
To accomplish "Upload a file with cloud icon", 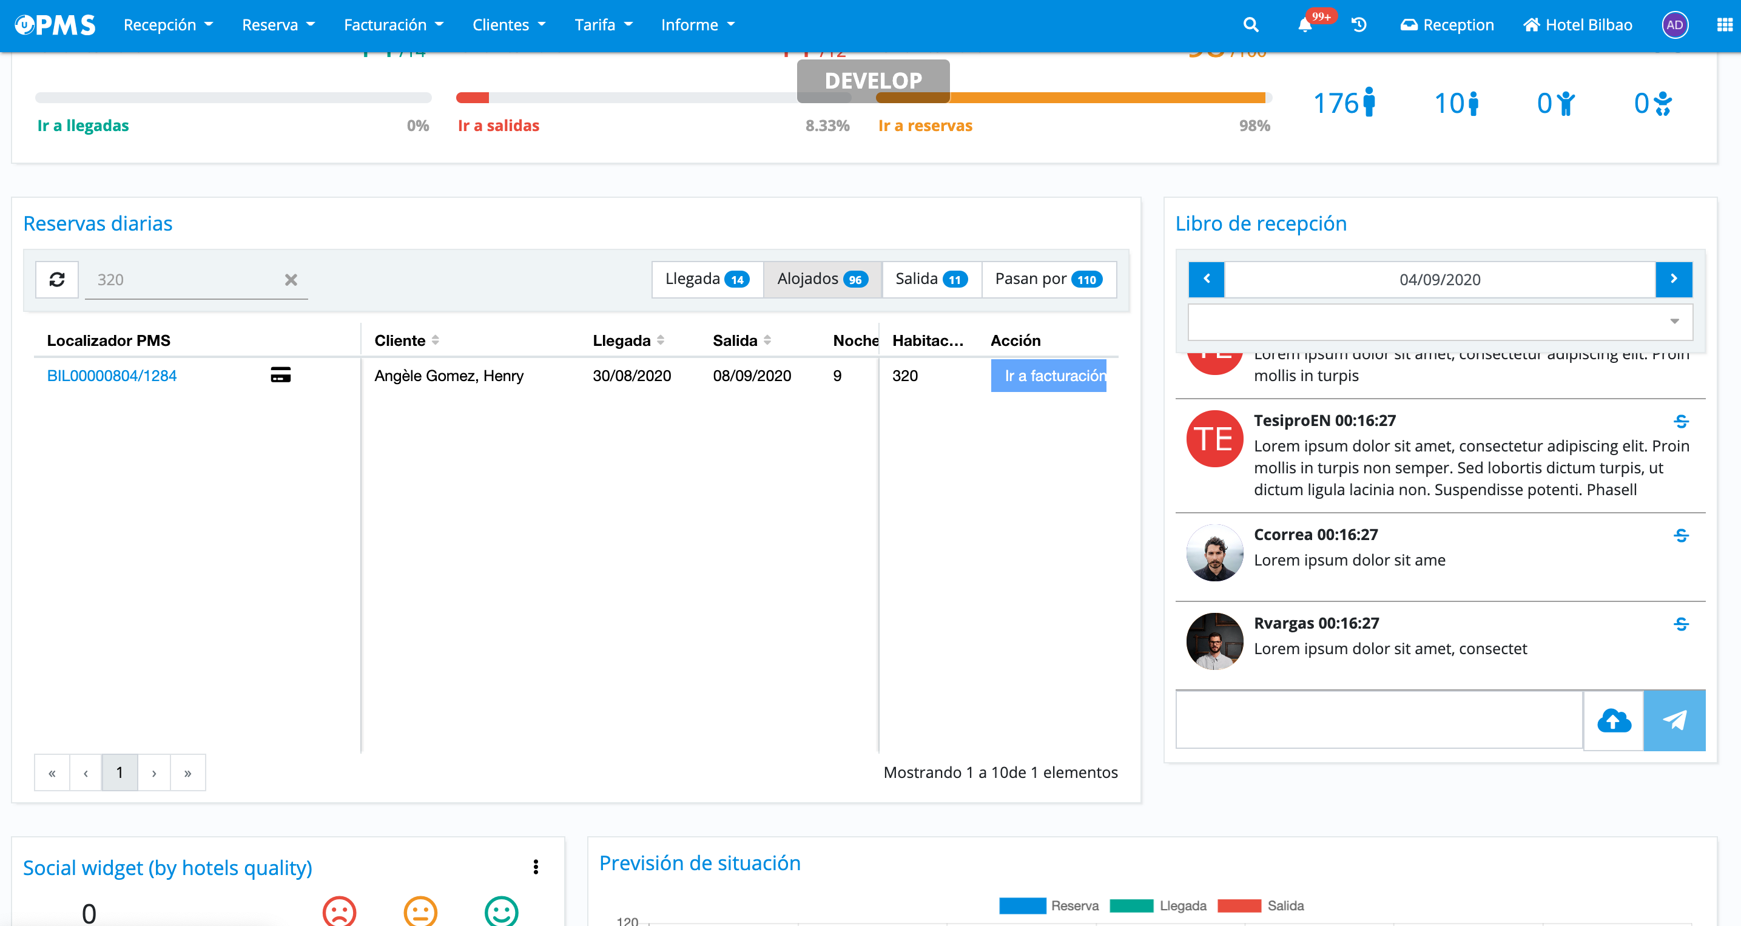I will [1613, 720].
